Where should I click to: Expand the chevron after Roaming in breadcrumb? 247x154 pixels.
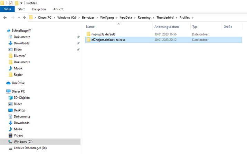click(x=153, y=18)
